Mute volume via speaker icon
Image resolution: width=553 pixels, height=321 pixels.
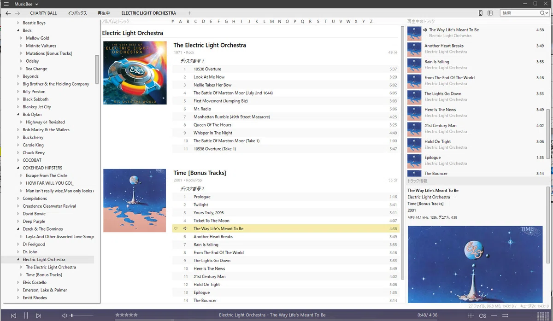65,315
